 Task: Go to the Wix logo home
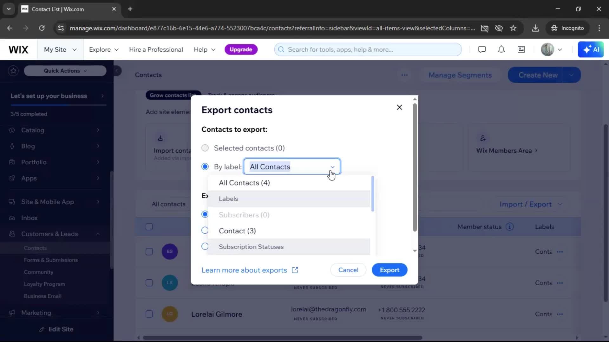coord(18,49)
